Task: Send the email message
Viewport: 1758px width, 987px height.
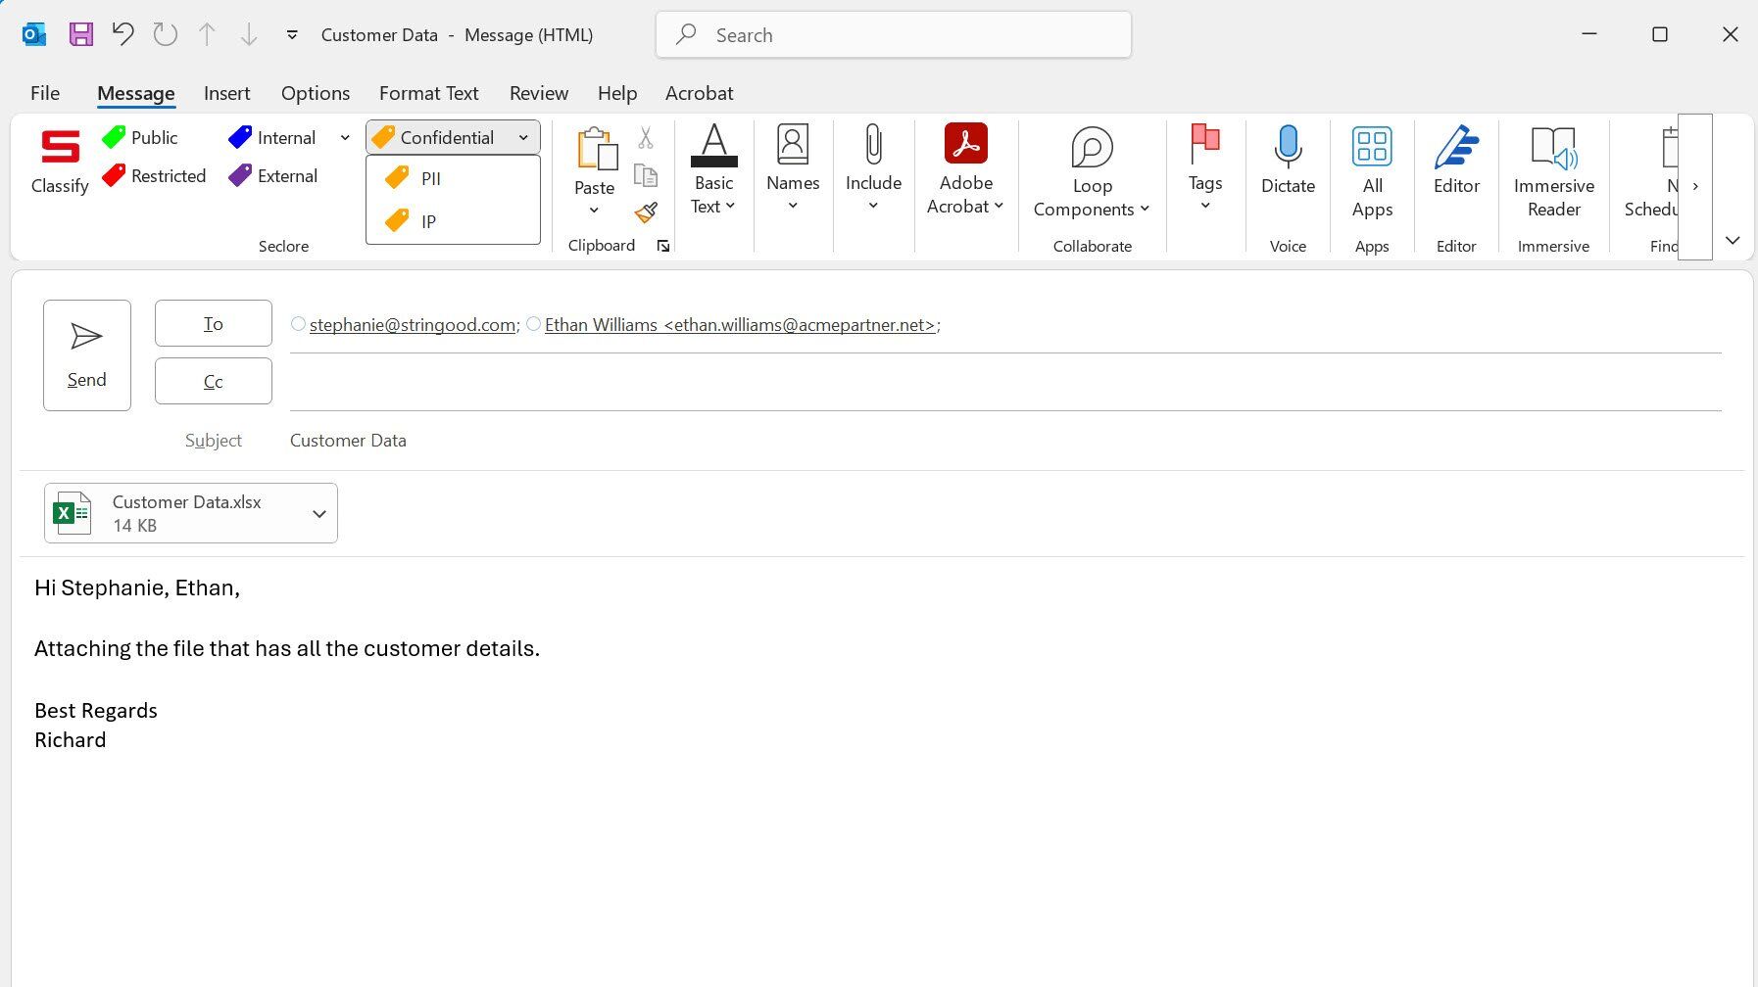Action: [x=87, y=355]
